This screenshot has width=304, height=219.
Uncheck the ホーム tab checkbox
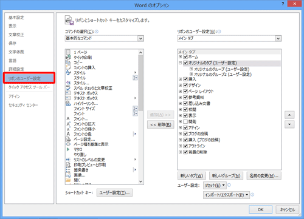click(x=185, y=57)
